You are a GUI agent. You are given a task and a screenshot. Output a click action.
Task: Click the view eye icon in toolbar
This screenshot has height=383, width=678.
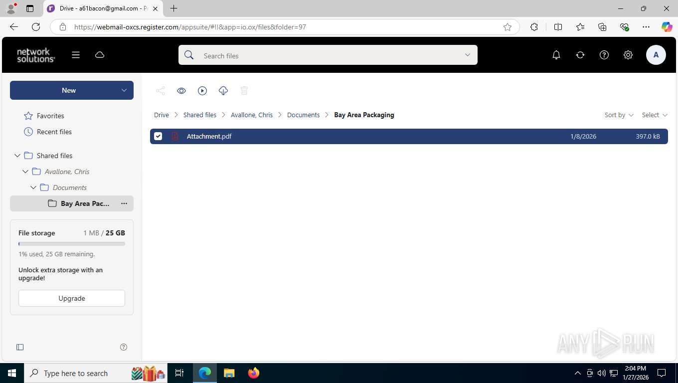click(x=181, y=90)
